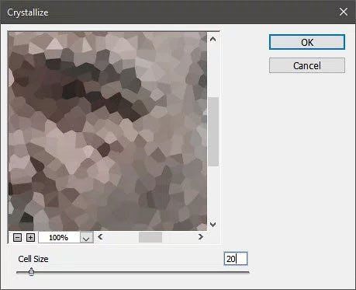Click the OK button

tap(307, 42)
